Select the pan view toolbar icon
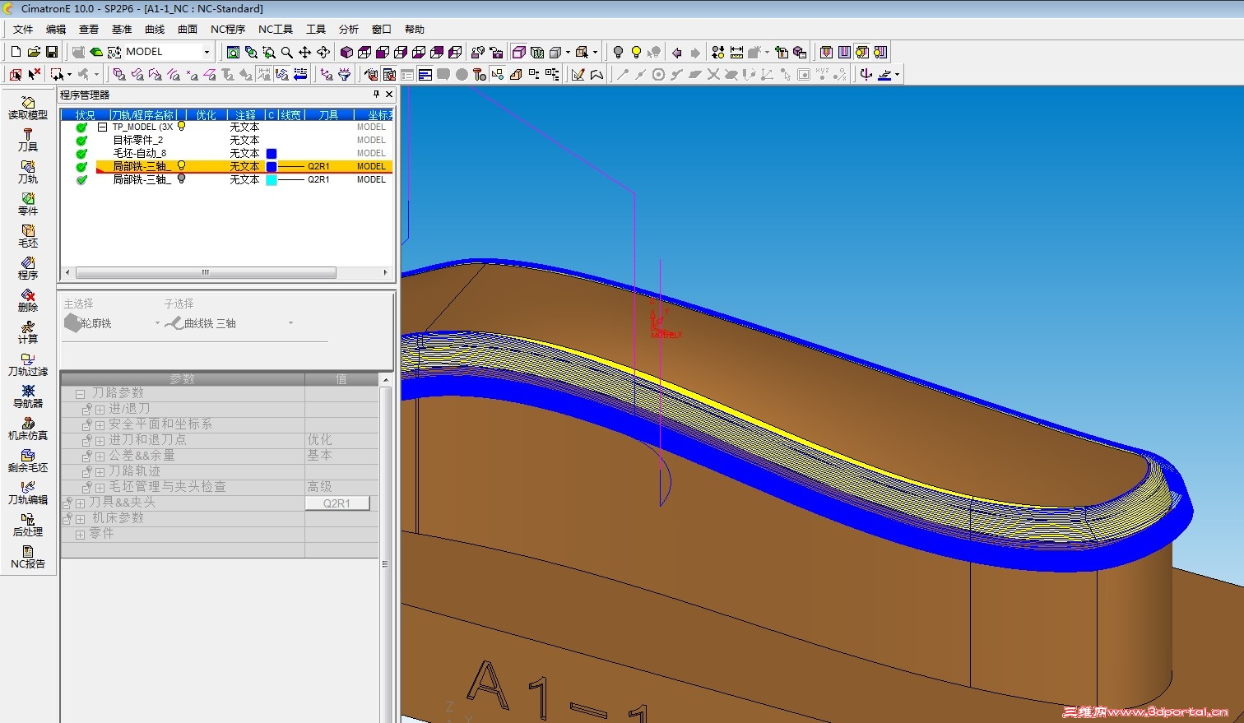The image size is (1244, 723). 304,52
